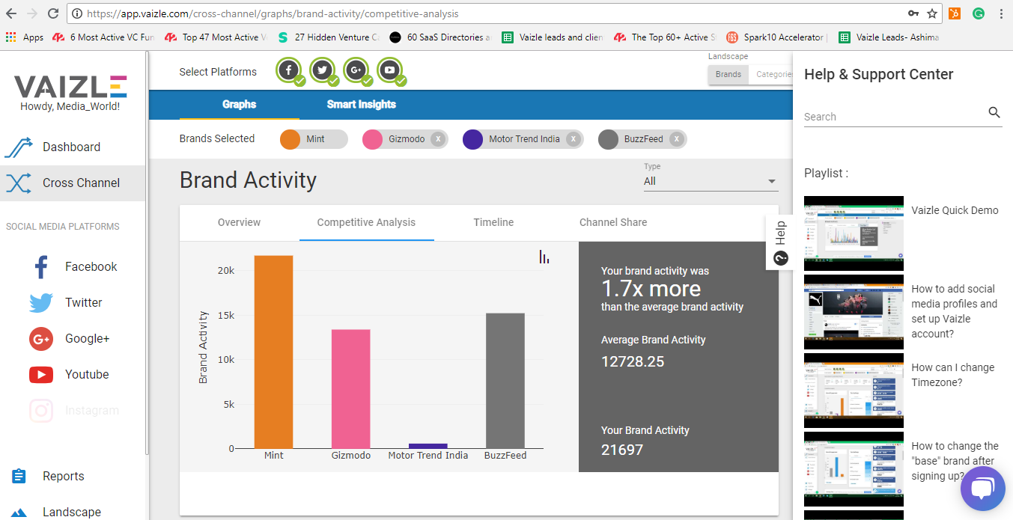Select the Competitive Analysis tab
The height and width of the screenshot is (520, 1013).
point(366,222)
